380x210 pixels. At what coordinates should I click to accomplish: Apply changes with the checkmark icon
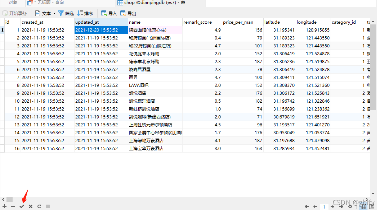coord(22,206)
